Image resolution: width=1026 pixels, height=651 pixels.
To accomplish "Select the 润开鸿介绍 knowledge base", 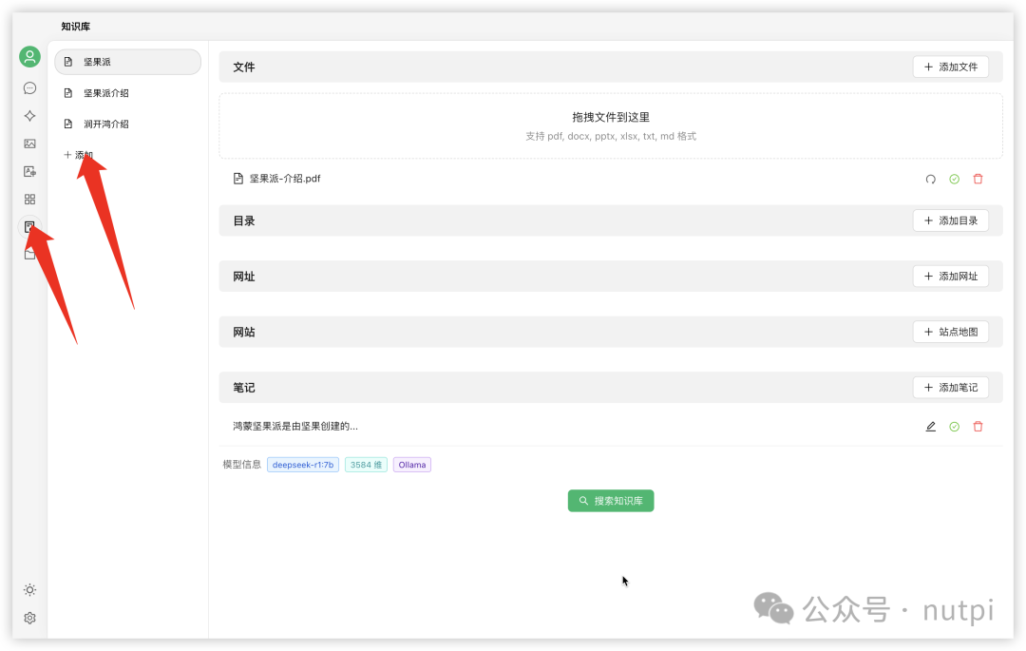I will point(105,124).
